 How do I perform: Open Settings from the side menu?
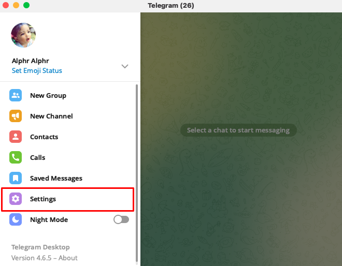67,199
